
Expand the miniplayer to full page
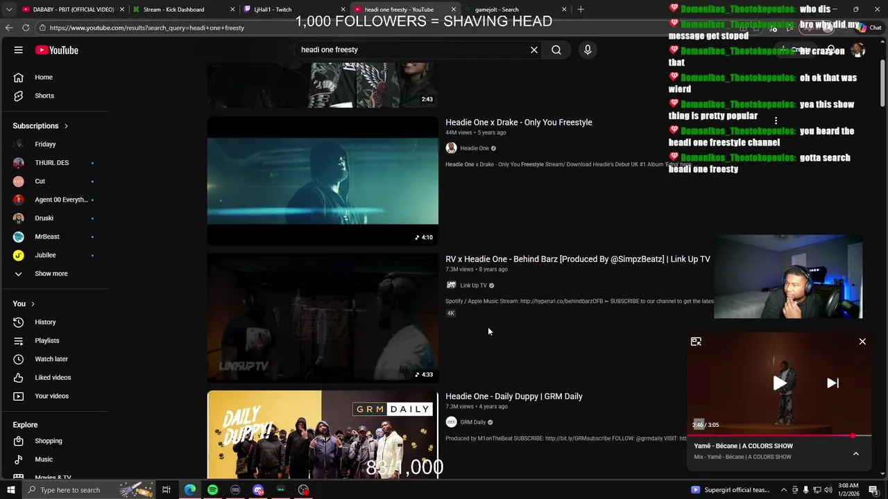696,342
